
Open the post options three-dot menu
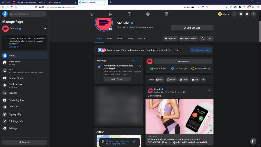(x=209, y=90)
